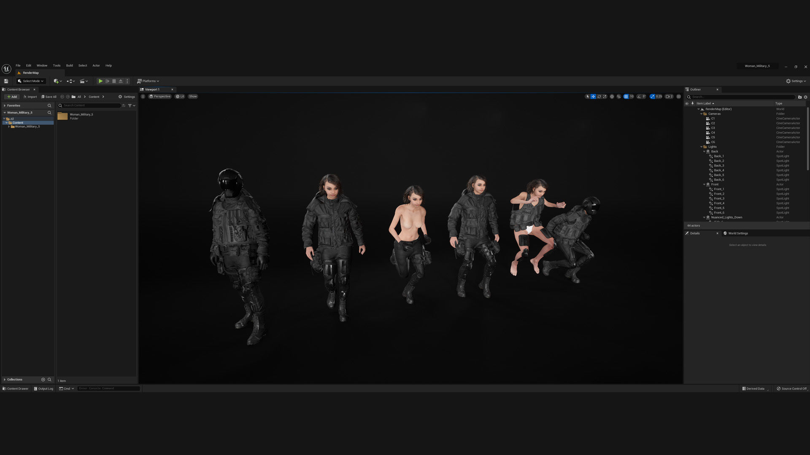
Task: Open the scale snap value 0.25 dropdown
Action: coord(659,96)
